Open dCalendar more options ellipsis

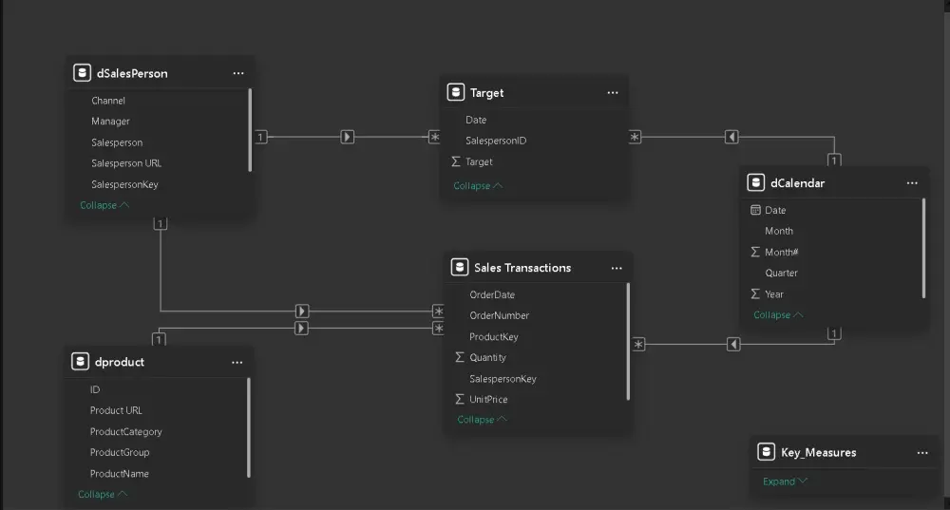coord(912,183)
